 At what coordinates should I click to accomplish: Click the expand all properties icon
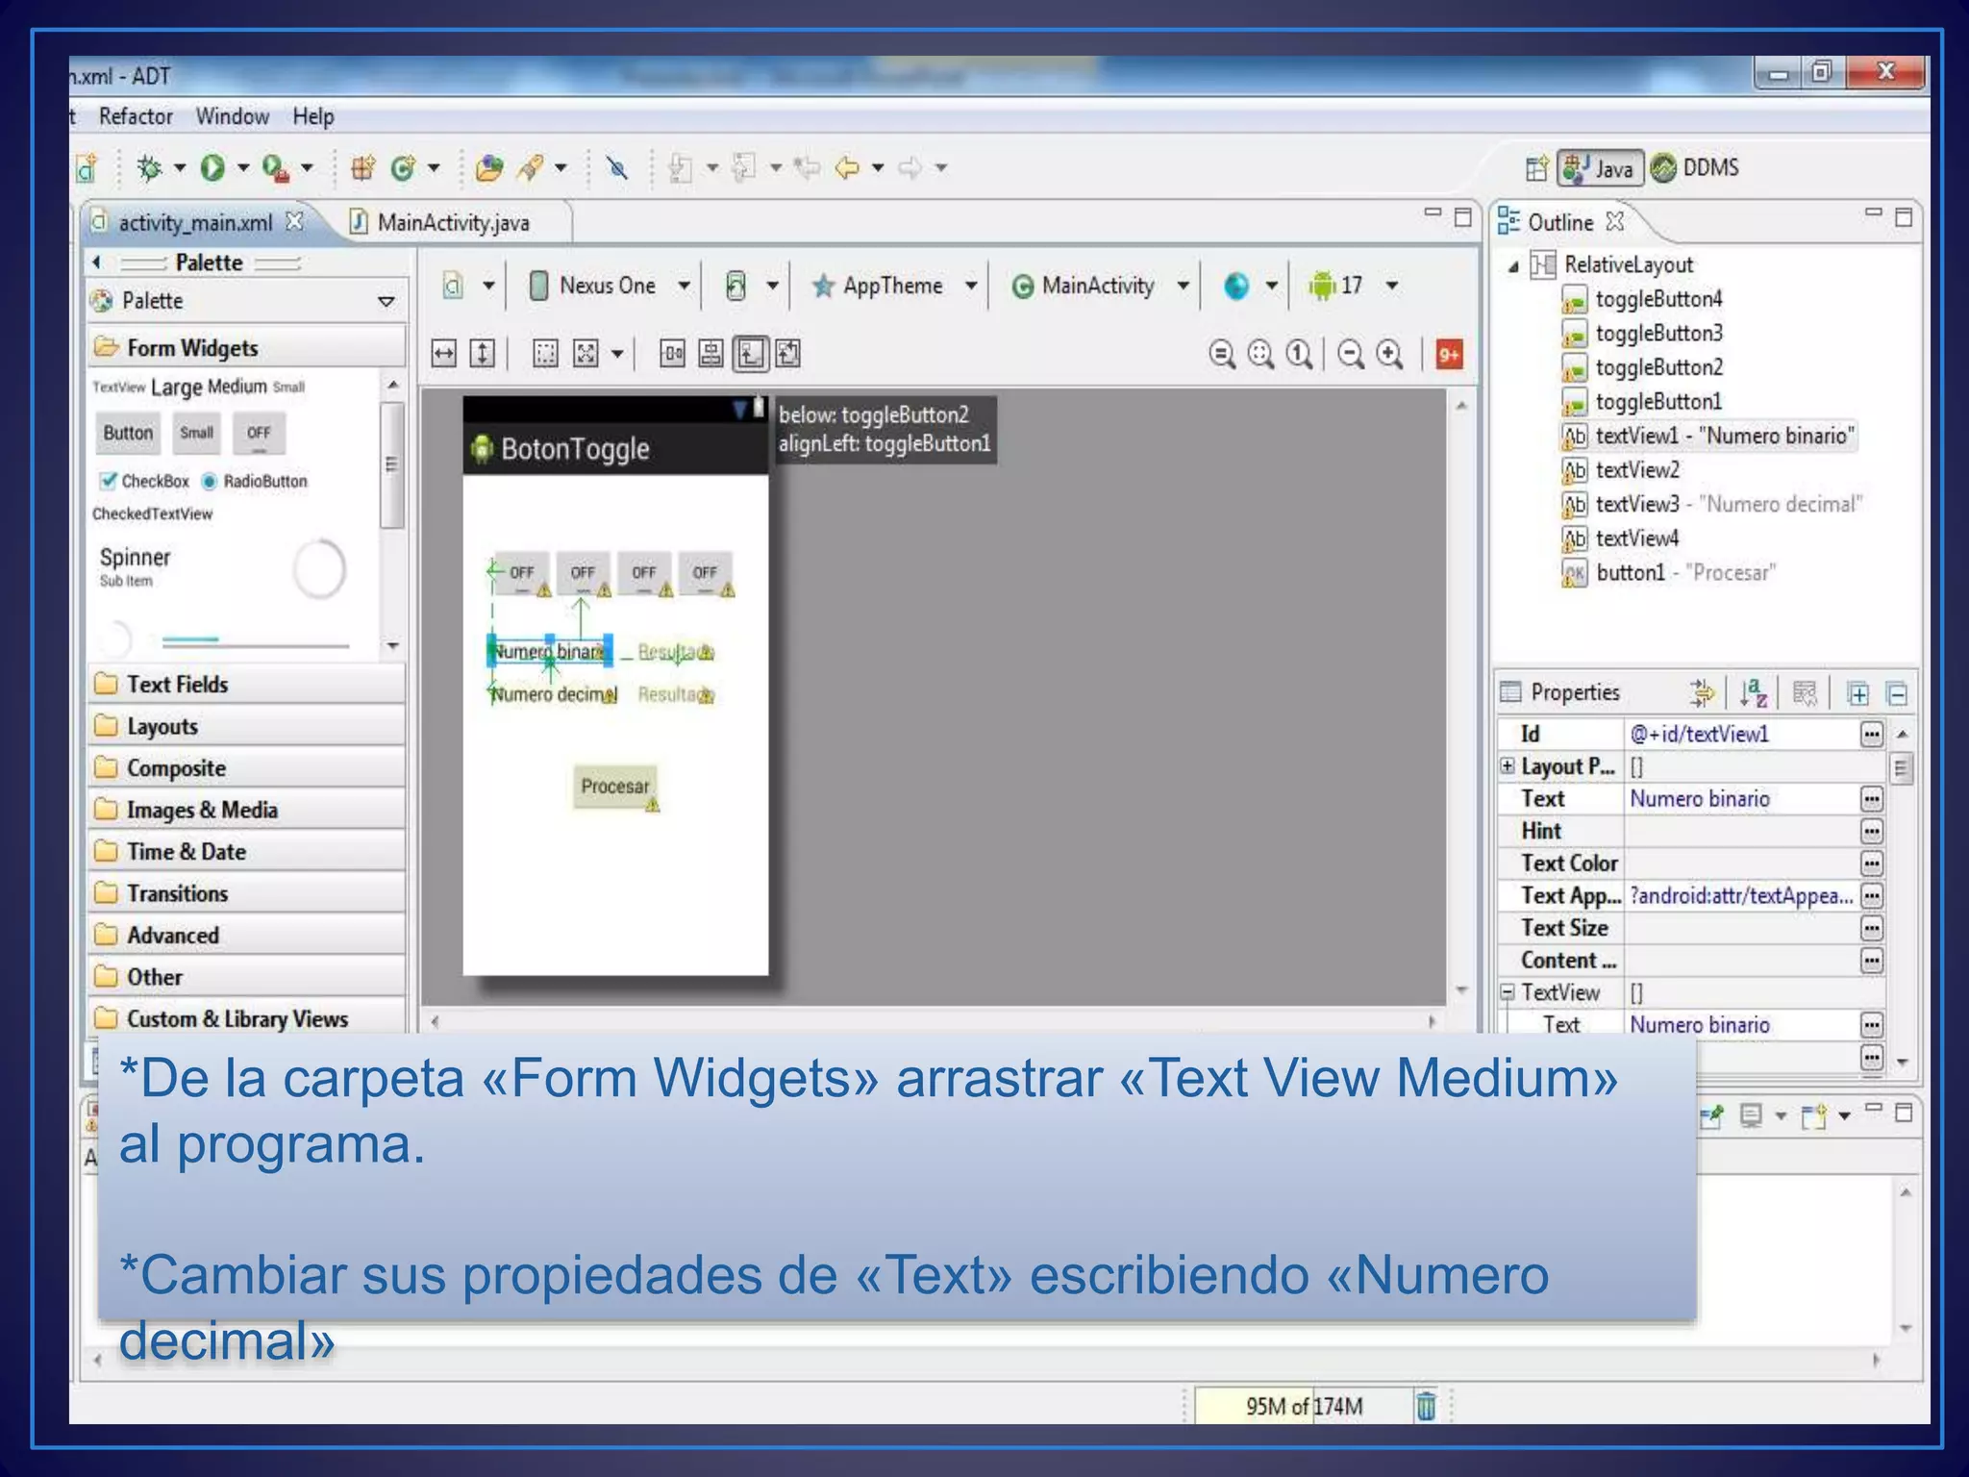click(1857, 693)
